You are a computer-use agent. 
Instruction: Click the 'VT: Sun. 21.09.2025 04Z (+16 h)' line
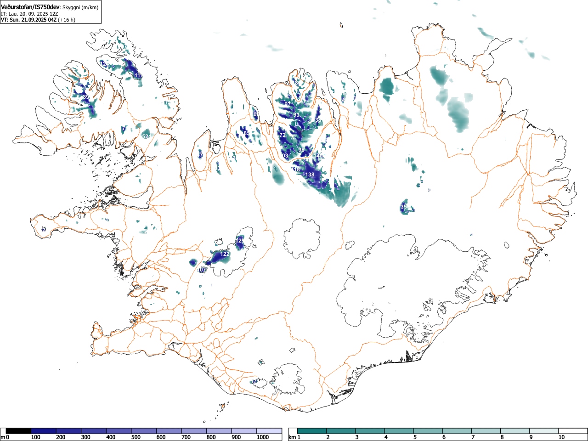[38, 20]
